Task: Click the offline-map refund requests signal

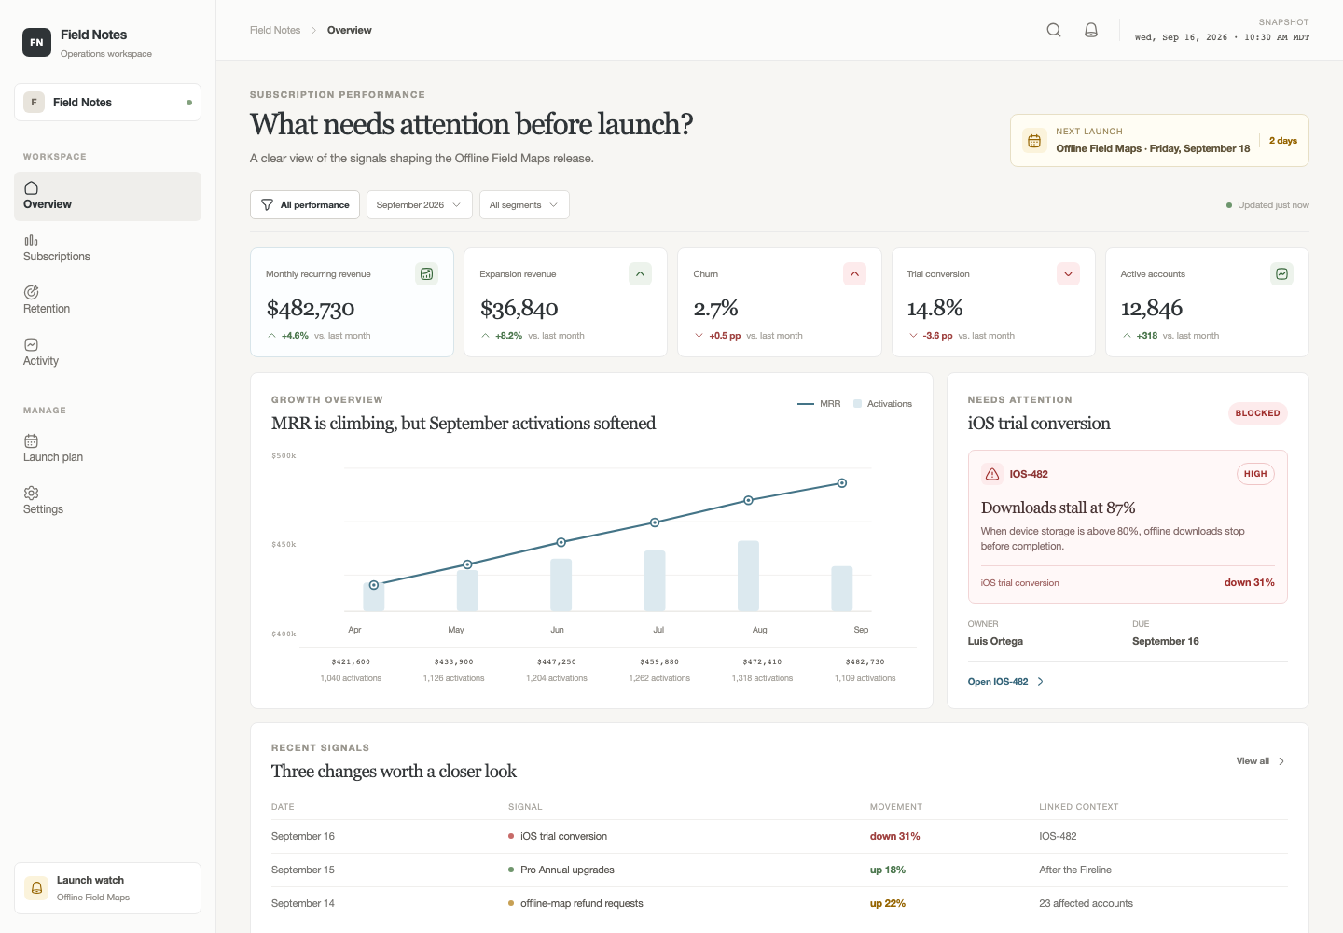Action: pyautogui.click(x=581, y=903)
